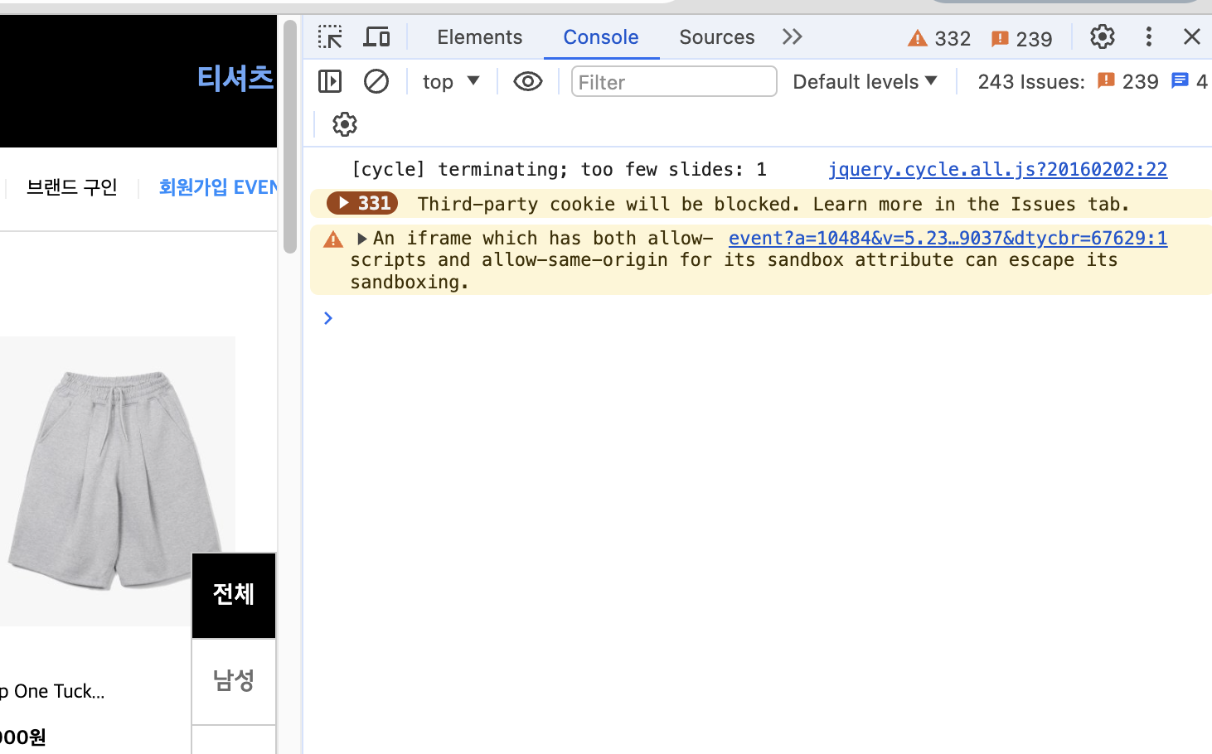Image resolution: width=1212 pixels, height=754 pixels.
Task: Click the 239 issues counter in tab bar
Action: coord(1021,38)
